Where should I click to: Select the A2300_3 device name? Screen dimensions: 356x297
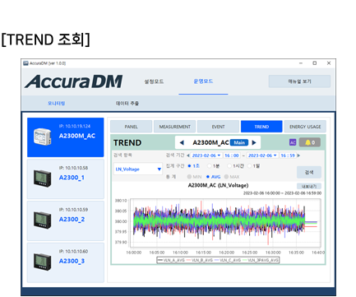72,261
